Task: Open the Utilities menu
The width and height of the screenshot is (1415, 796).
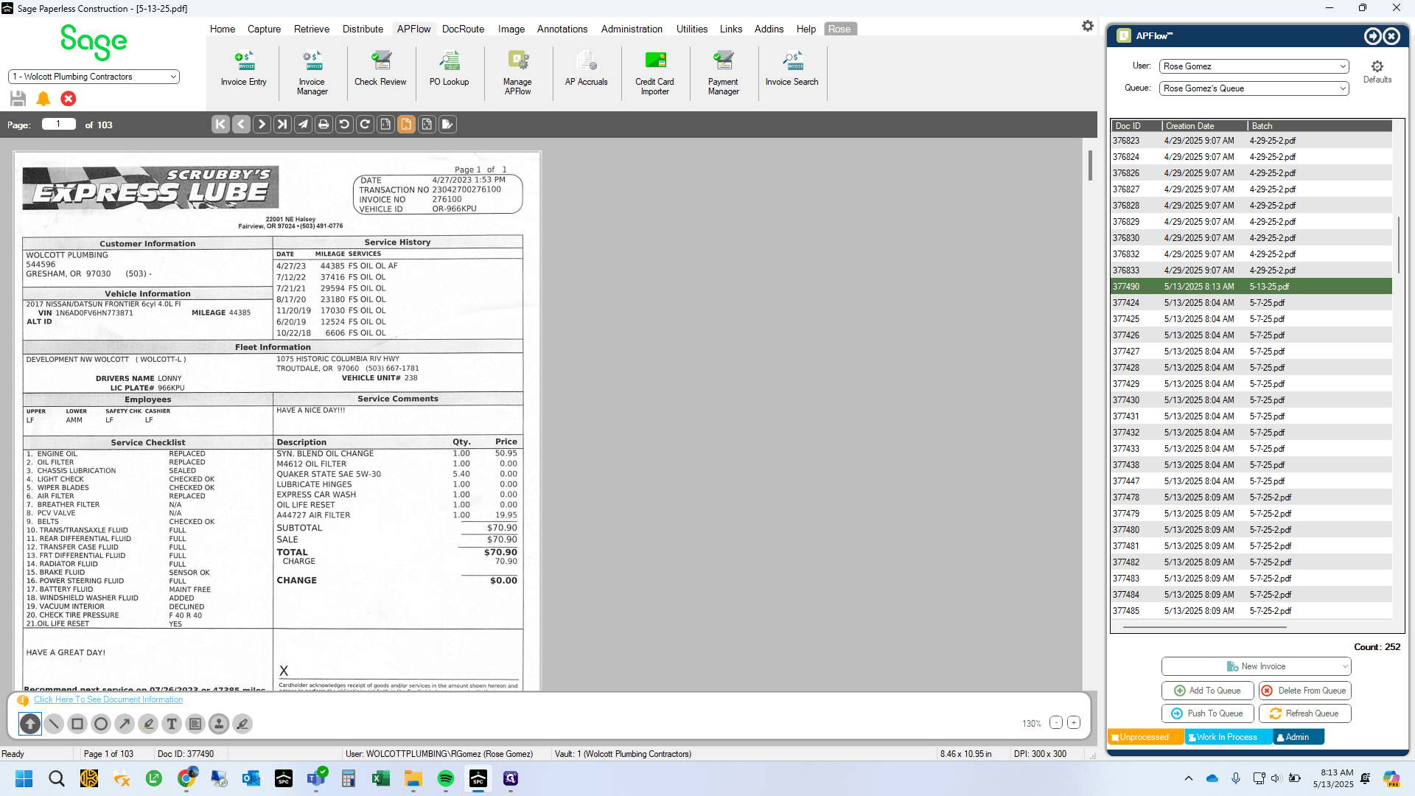Action: (x=692, y=29)
